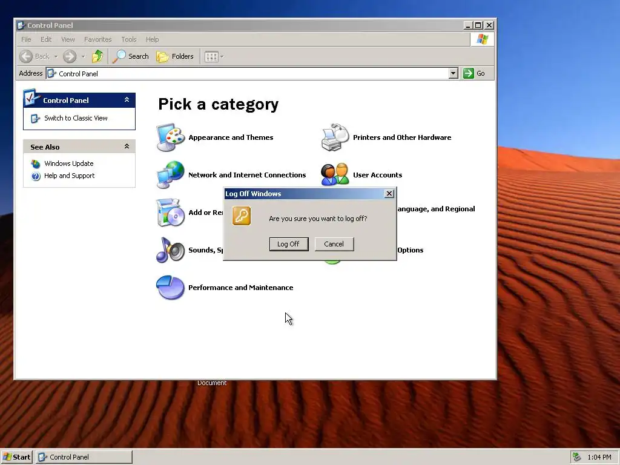Click the green Go button
The height and width of the screenshot is (465, 620).
point(474,73)
